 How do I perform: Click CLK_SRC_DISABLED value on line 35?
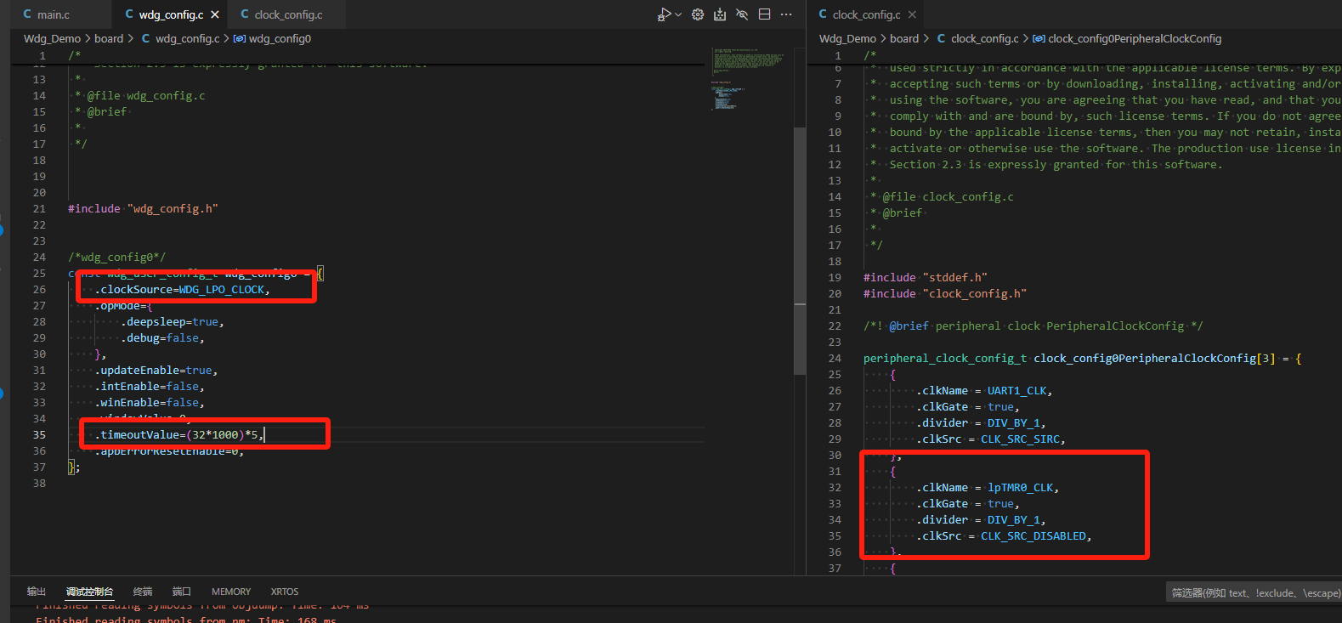pos(1033,535)
